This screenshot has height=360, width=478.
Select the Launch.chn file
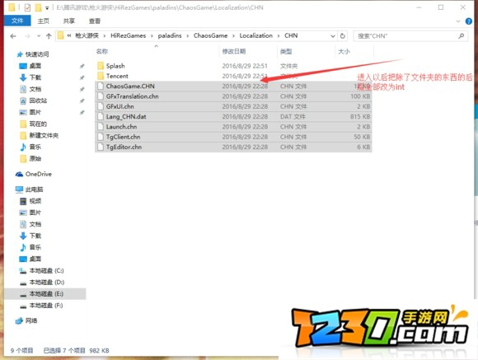(233, 127)
